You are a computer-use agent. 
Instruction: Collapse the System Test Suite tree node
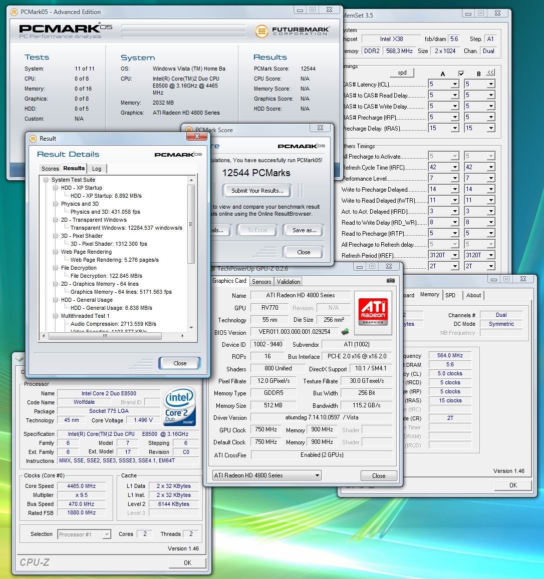[46, 180]
